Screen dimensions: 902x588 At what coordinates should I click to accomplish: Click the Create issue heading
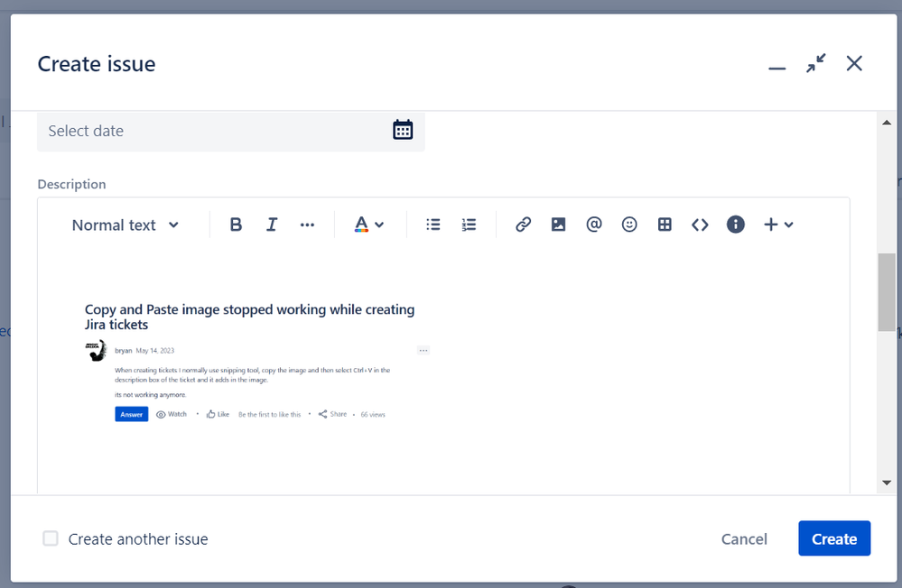point(97,64)
